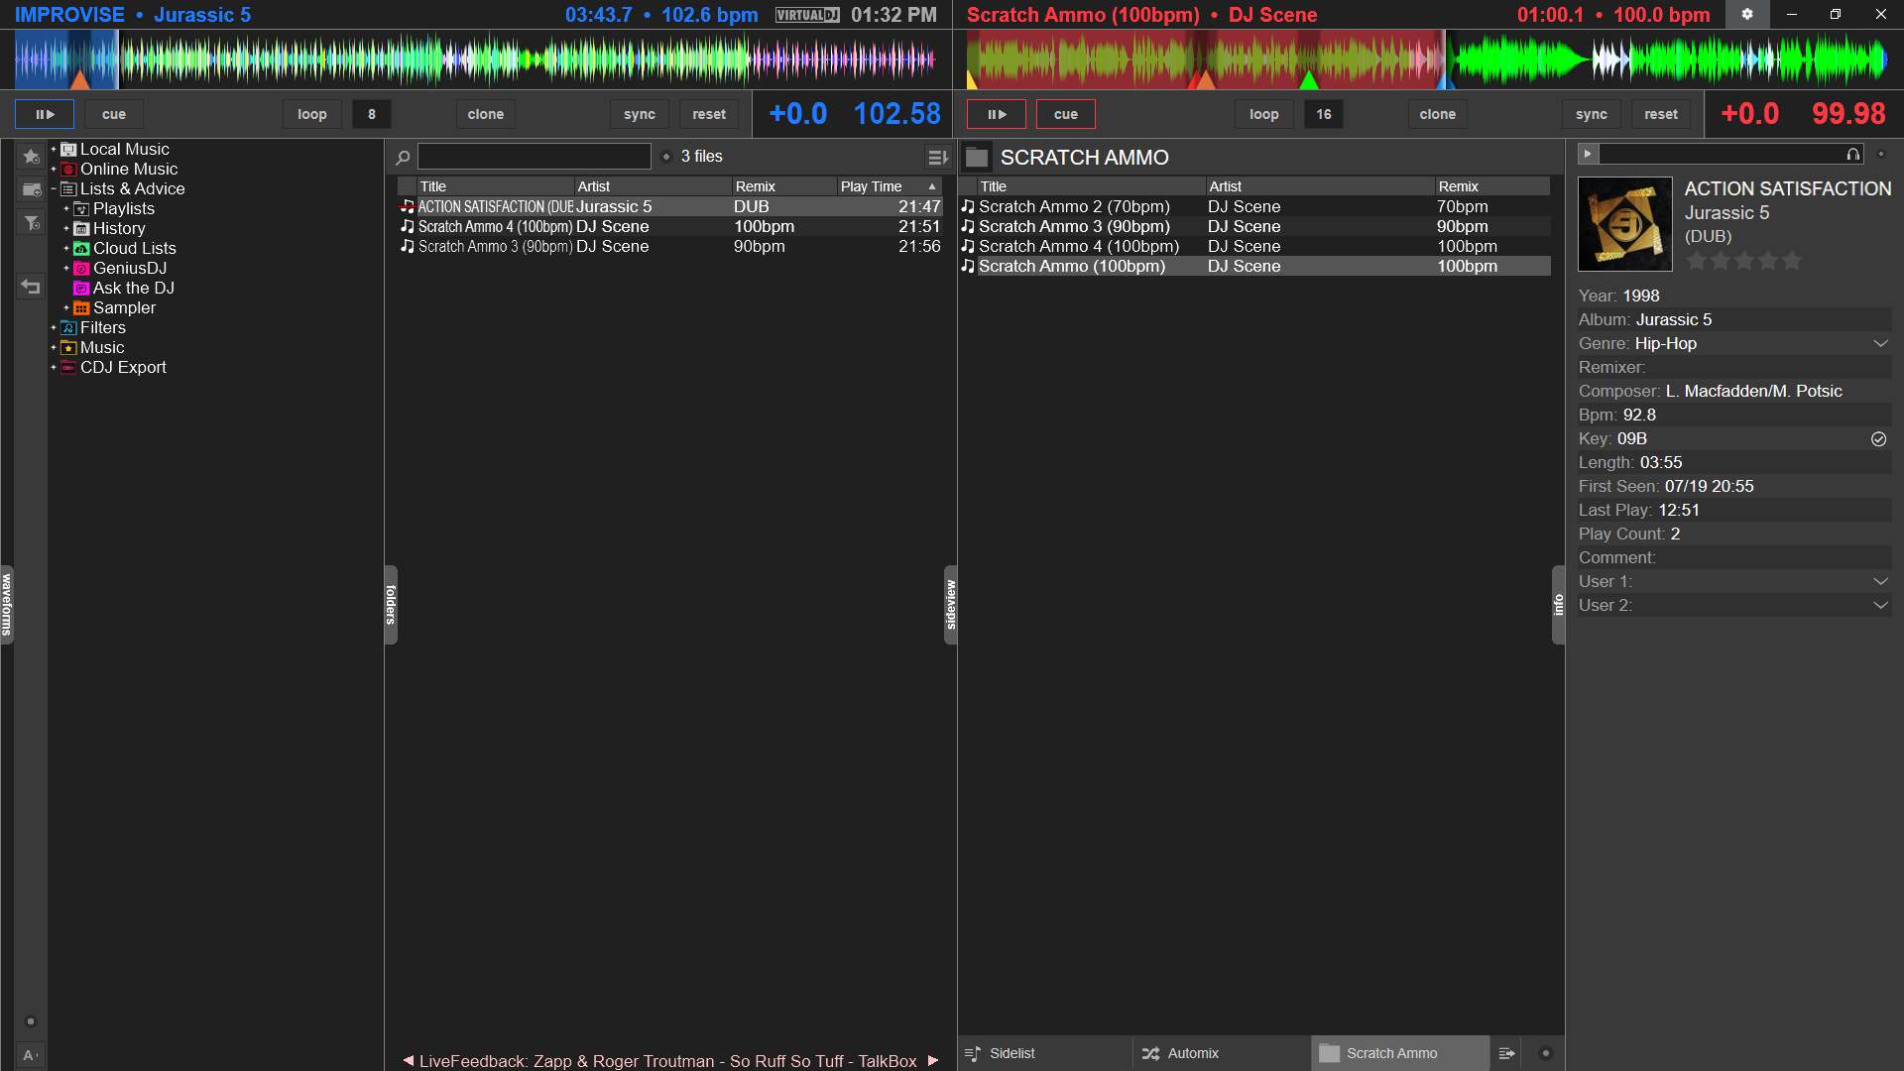Screen dimensions: 1904x1071
Task: Select the Scratch Ammo 2 (70bpm) track row
Action: click(x=1254, y=206)
